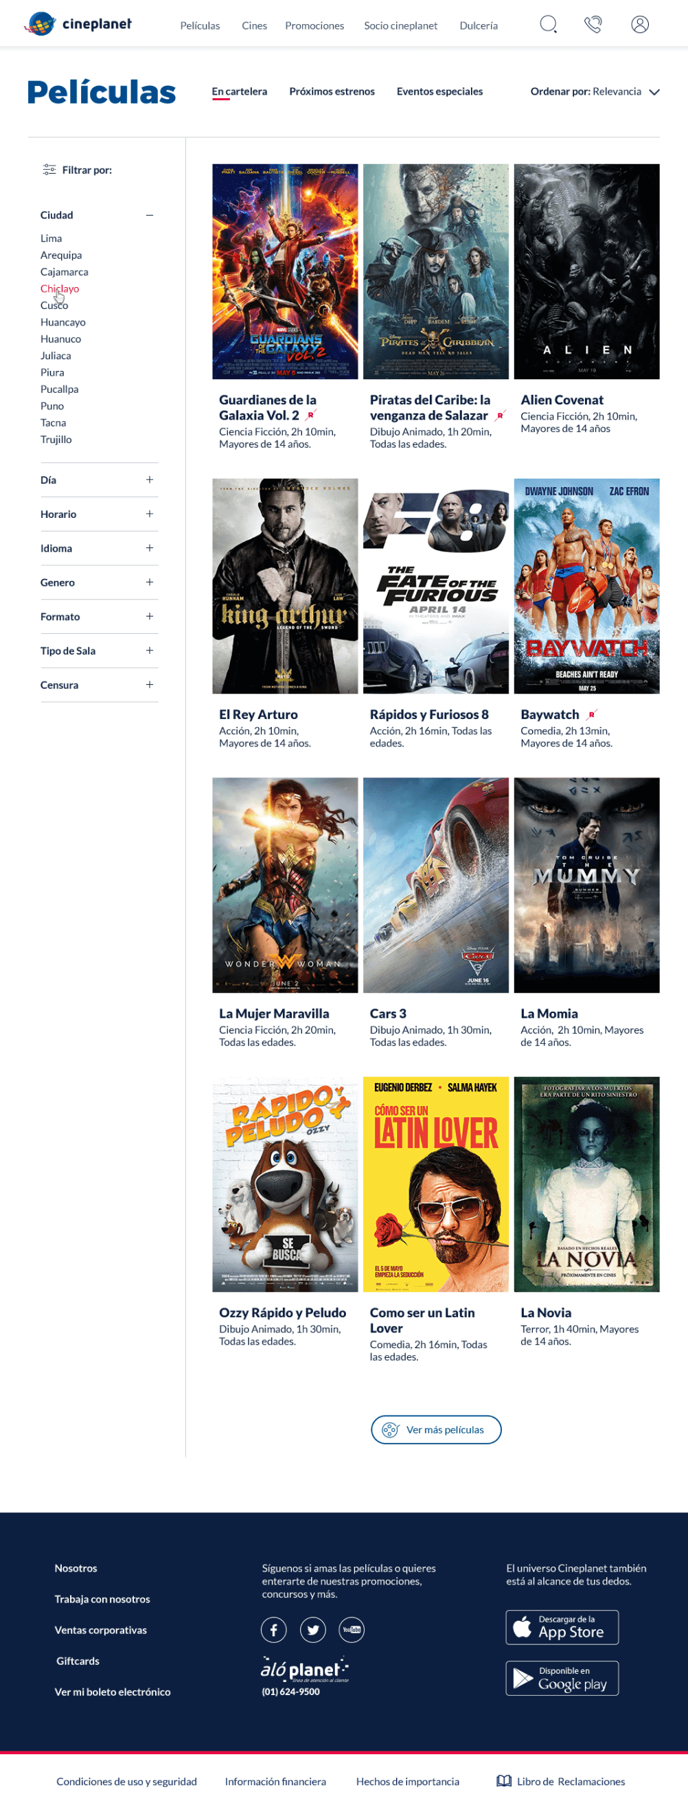Collapse the Ciudad filter section

(x=150, y=215)
